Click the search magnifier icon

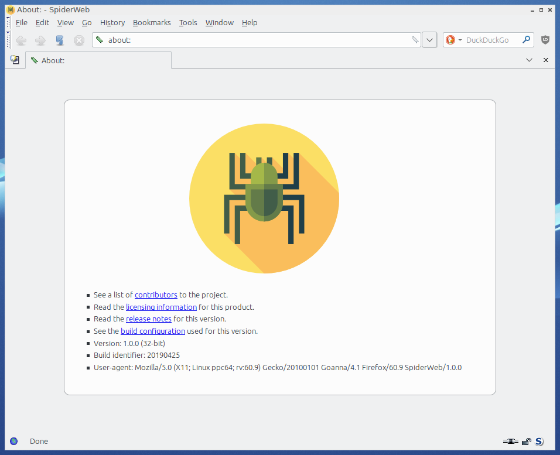[526, 40]
